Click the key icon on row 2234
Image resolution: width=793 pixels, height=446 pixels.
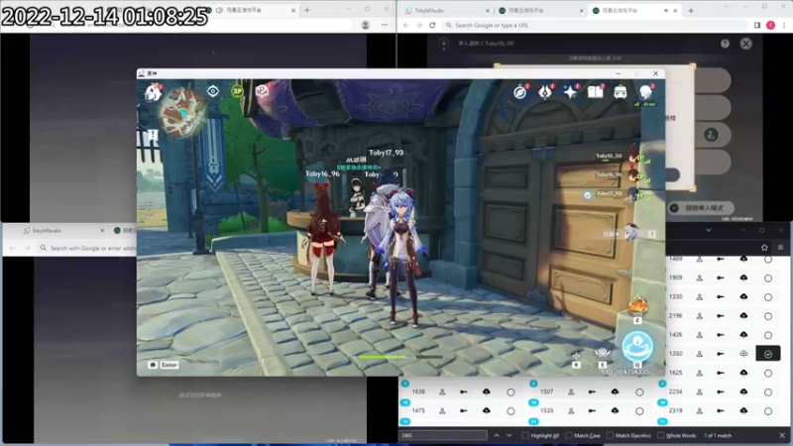(721, 391)
